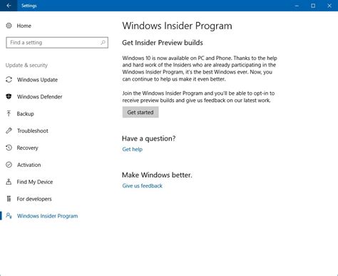Select Backup in the sidebar
The image size is (338, 276).
[25, 113]
